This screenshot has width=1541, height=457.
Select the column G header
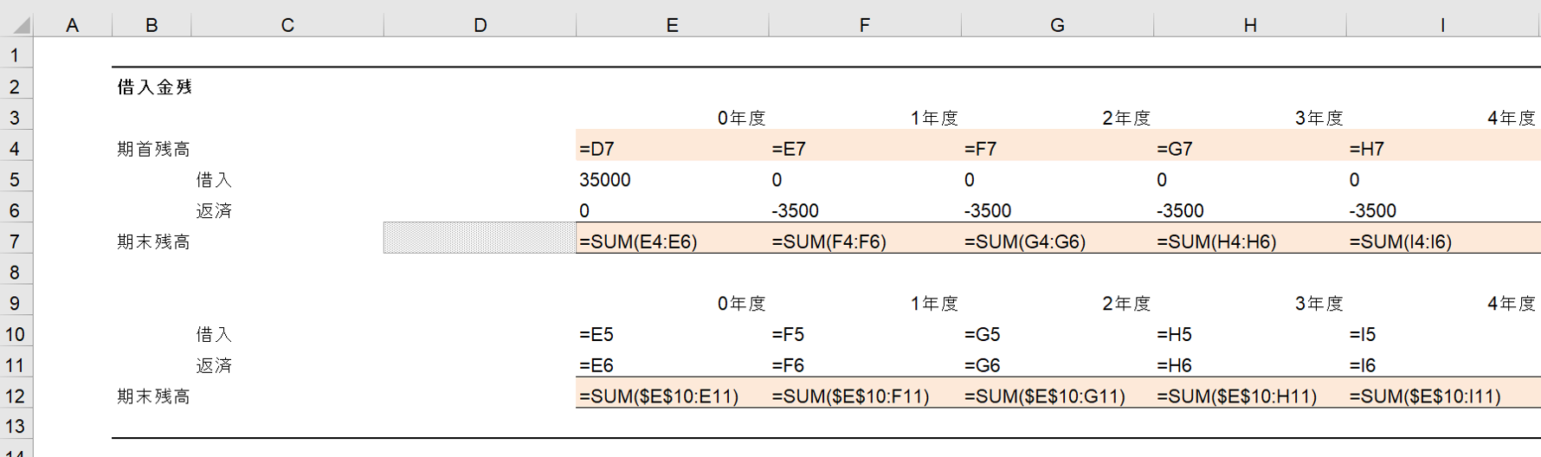click(x=1057, y=25)
